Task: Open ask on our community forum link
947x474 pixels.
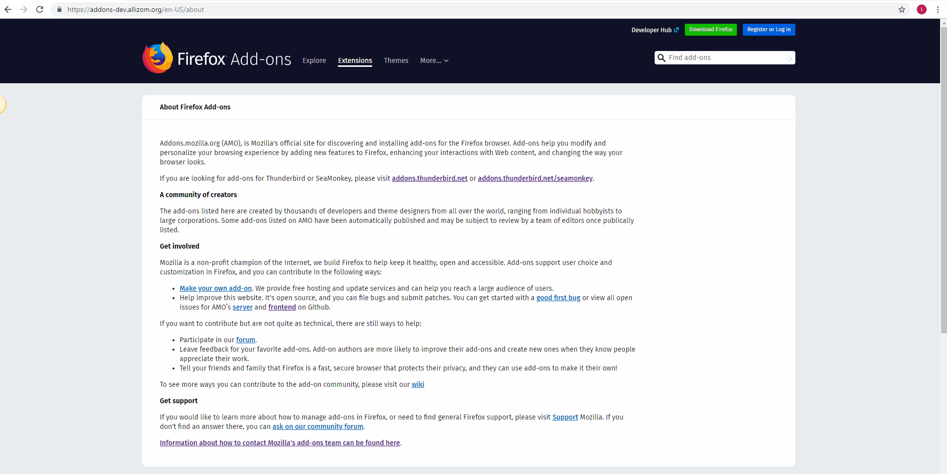Action: coord(318,426)
